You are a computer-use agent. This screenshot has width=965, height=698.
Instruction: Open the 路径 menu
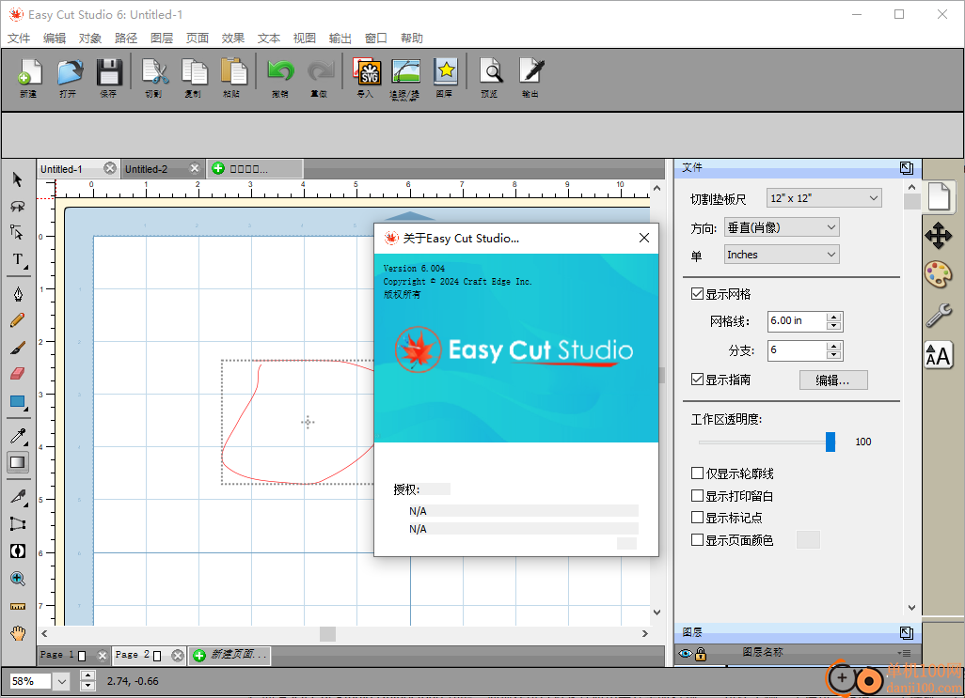point(126,39)
